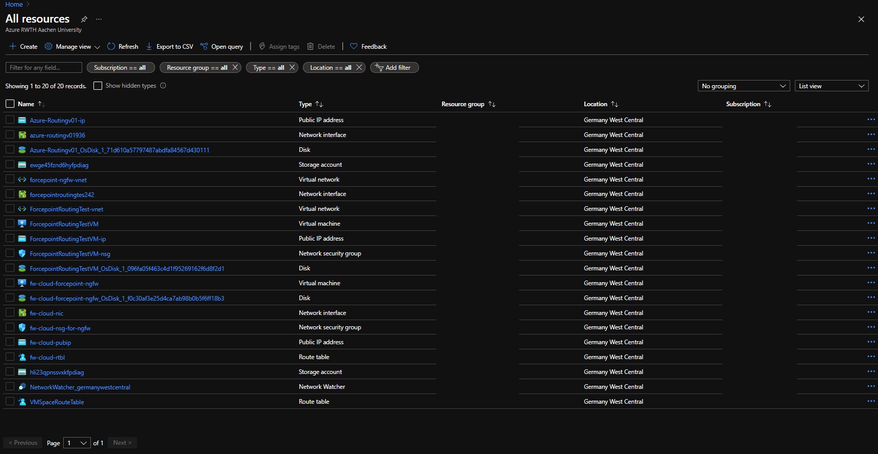Check the hli23qpnssvxkfpdiag row
This screenshot has width=878, height=454.
point(10,372)
